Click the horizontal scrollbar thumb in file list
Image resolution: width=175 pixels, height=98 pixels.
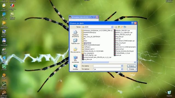coord(97,62)
